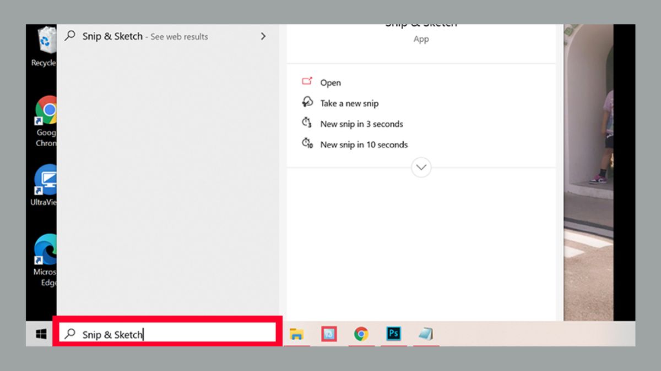Click the magnifier icon in the taskbar search box
The width and height of the screenshot is (661, 371).
[70, 334]
